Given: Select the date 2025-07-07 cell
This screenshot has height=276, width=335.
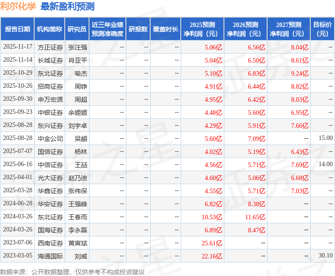Looking at the screenshot, I should pyautogui.click(x=18, y=151).
